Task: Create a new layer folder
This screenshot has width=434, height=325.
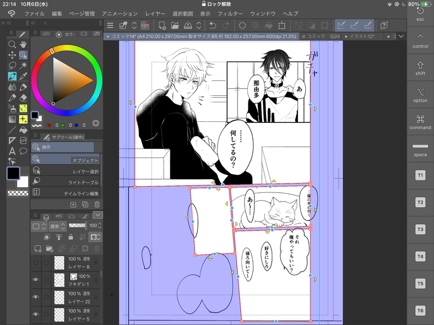Action: pyautogui.click(x=50, y=249)
